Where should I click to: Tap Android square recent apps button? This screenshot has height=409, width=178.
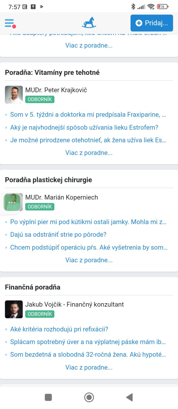tap(48, 397)
